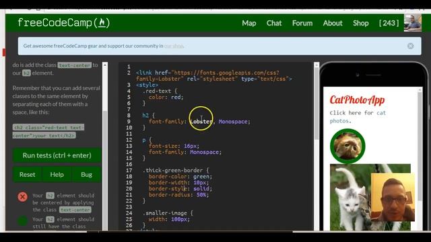Open the Help button

tap(57, 175)
